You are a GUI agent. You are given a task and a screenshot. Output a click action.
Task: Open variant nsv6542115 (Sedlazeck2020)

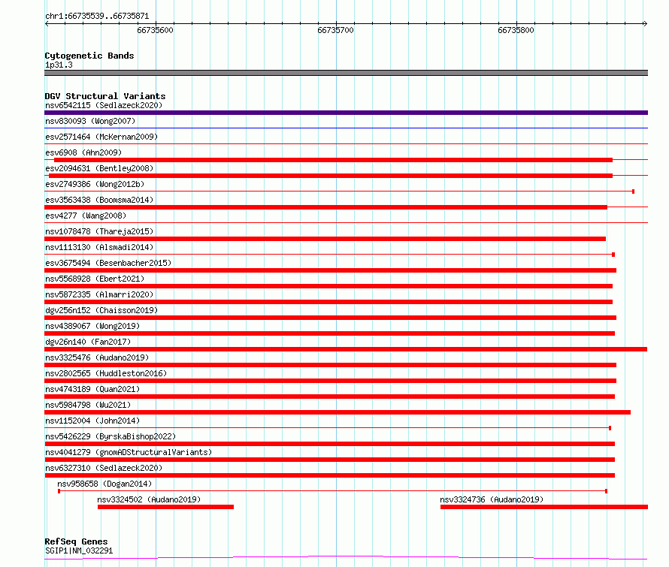point(104,105)
